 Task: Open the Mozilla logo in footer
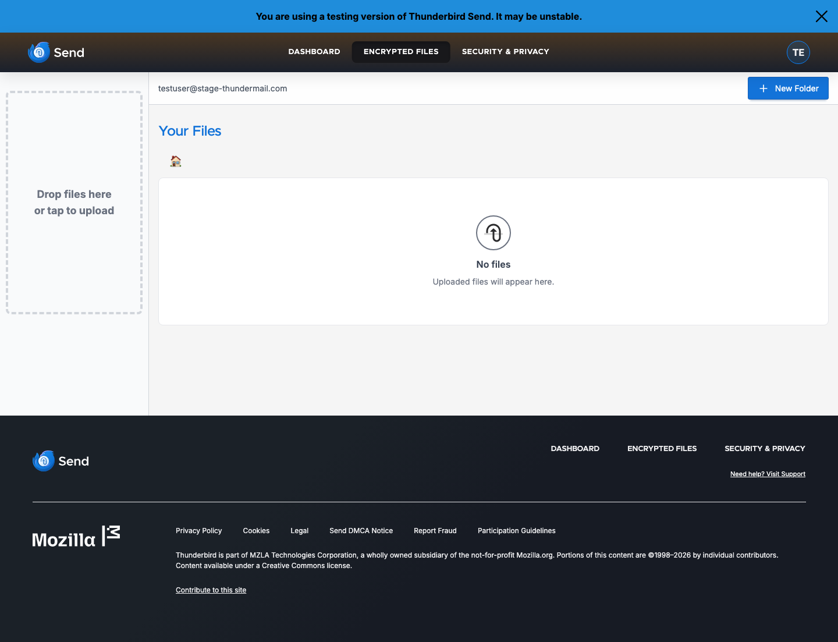(x=76, y=536)
